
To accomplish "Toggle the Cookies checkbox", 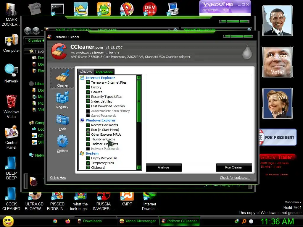I will click(x=88, y=92).
